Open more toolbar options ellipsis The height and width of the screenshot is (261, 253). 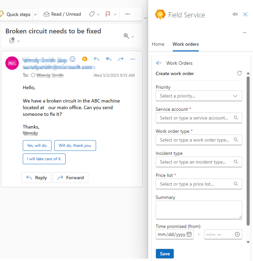pyautogui.click(x=127, y=14)
